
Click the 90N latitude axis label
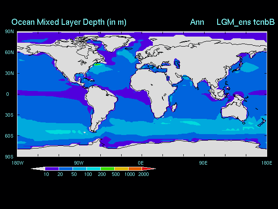(x=9, y=31)
